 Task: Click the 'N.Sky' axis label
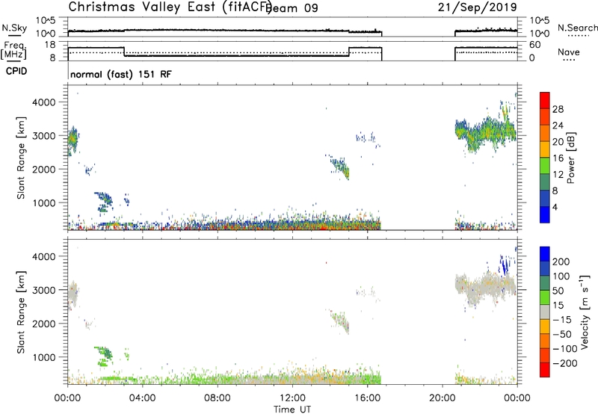[14, 28]
